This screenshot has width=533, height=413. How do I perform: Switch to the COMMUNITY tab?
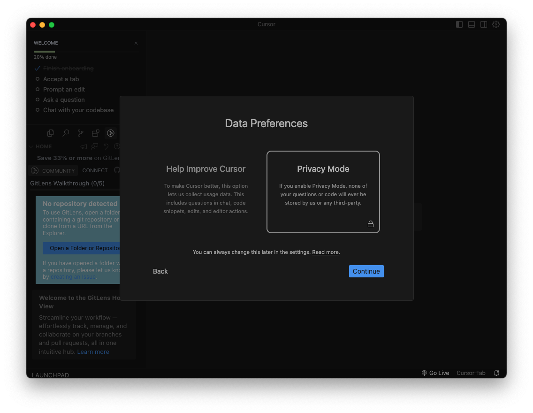point(53,170)
